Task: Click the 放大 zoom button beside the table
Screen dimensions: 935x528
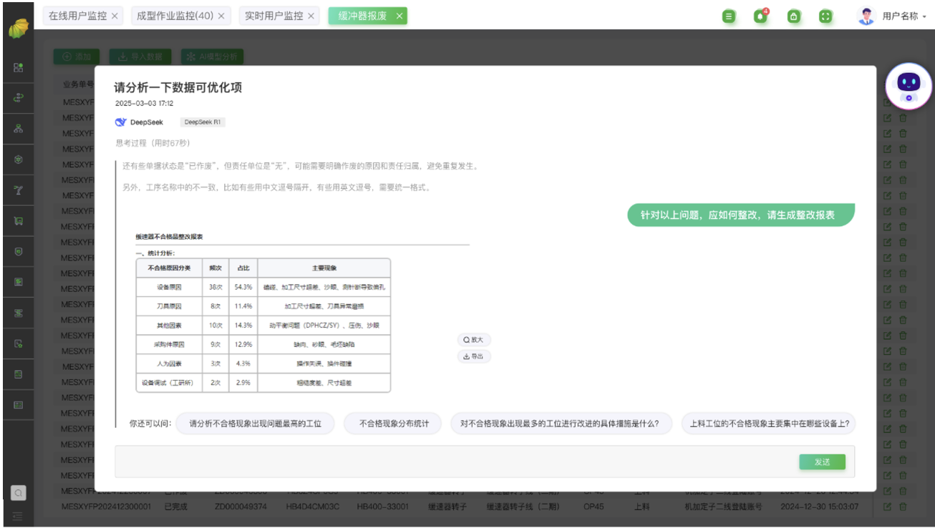Action: pyautogui.click(x=474, y=340)
